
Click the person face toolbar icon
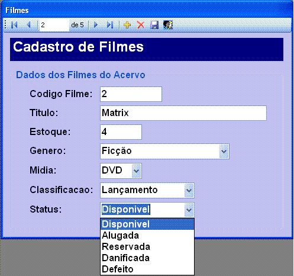click(168, 25)
